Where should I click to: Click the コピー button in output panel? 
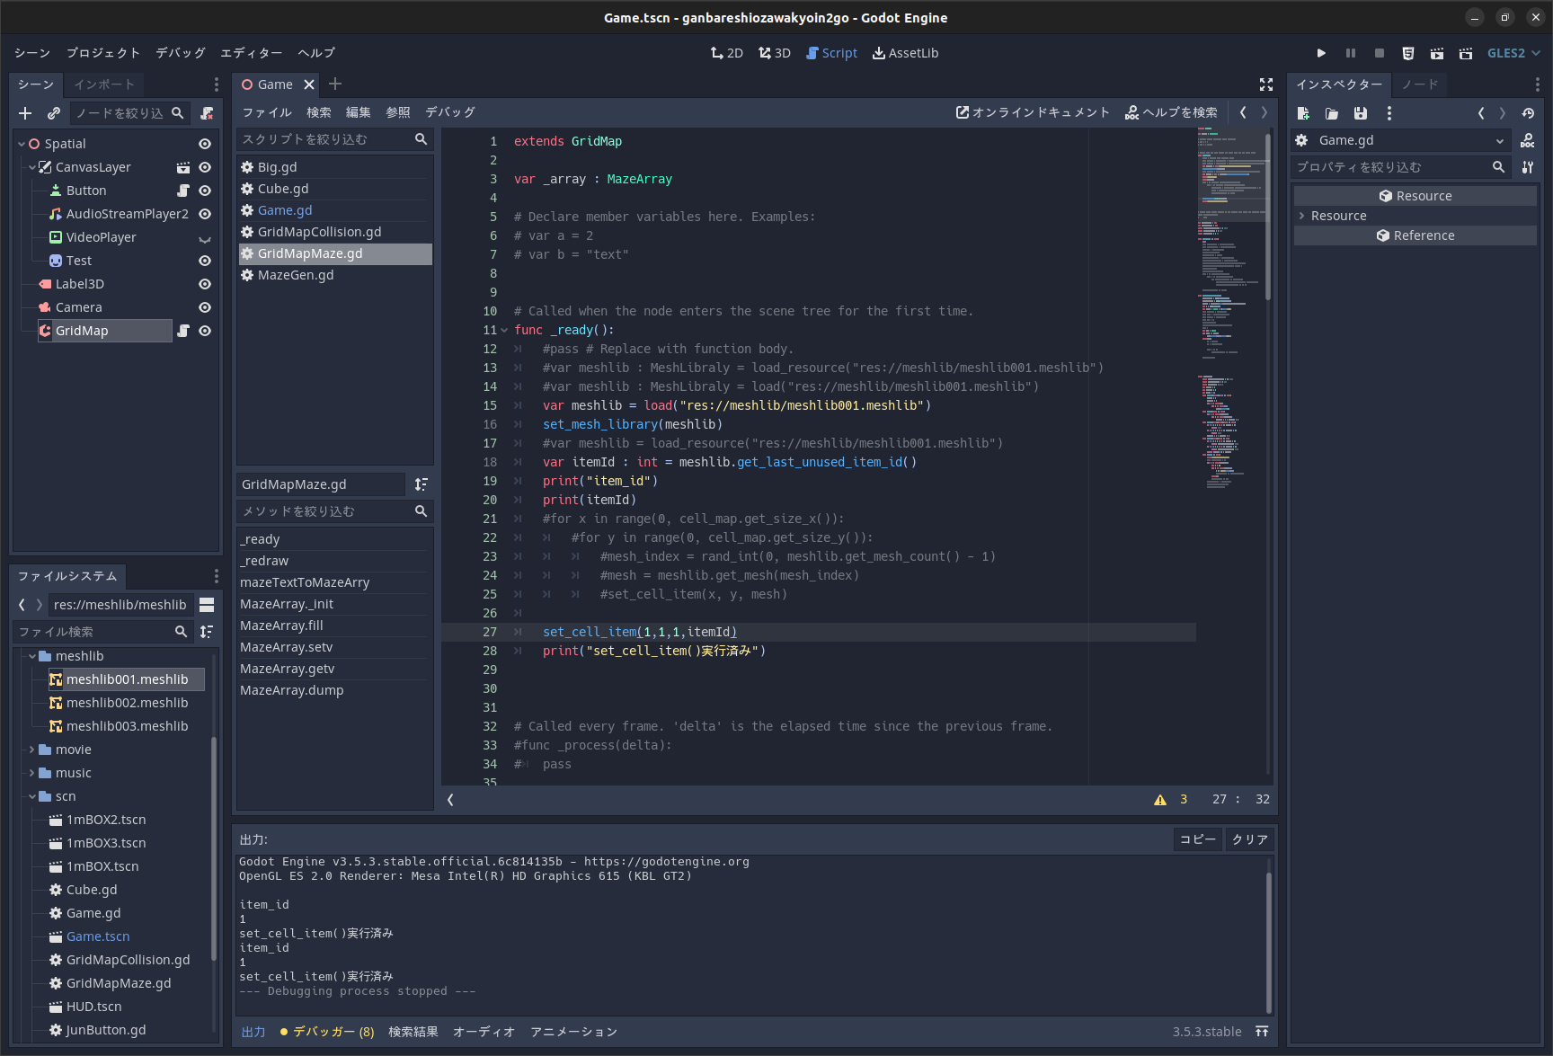click(1198, 839)
